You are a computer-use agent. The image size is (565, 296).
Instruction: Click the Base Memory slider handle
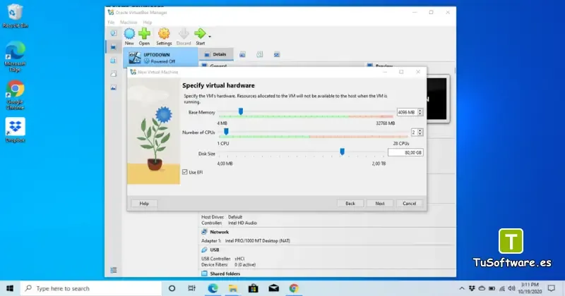pyautogui.click(x=241, y=111)
